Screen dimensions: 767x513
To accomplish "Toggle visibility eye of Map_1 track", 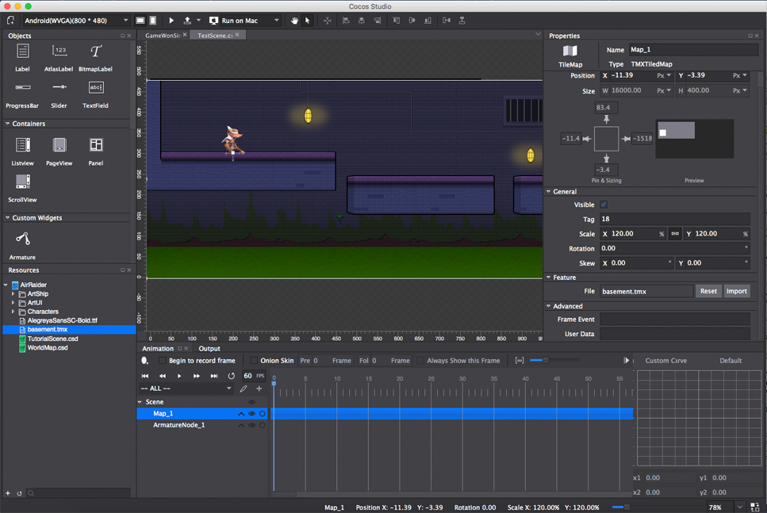I will tap(251, 414).
